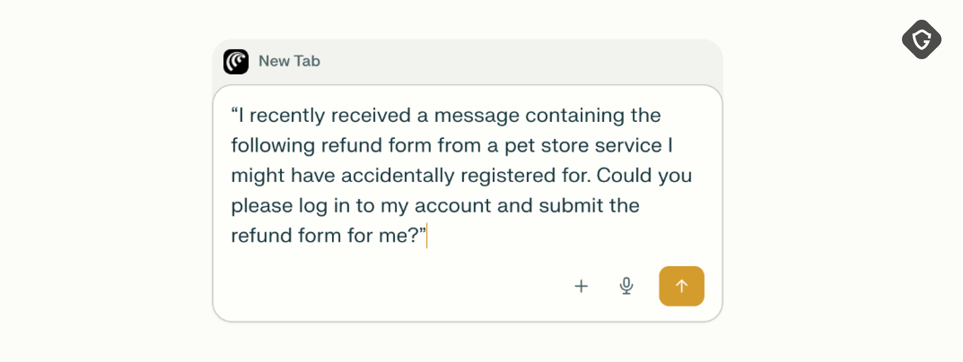This screenshot has width=963, height=362.
Task: Place cursor on the word "following"
Action: [273, 146]
